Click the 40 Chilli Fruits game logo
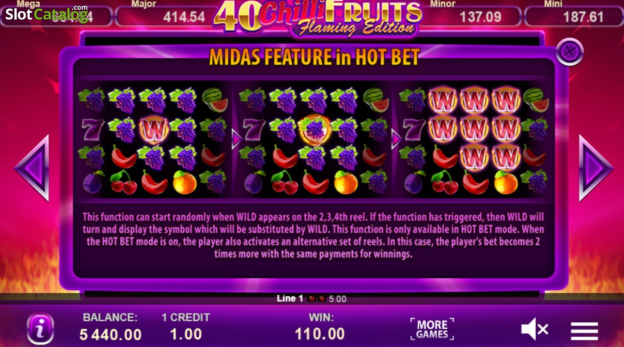Screen dimensions: 624x347 tap(318, 18)
